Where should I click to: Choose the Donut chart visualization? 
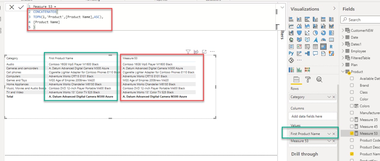tap(323, 33)
